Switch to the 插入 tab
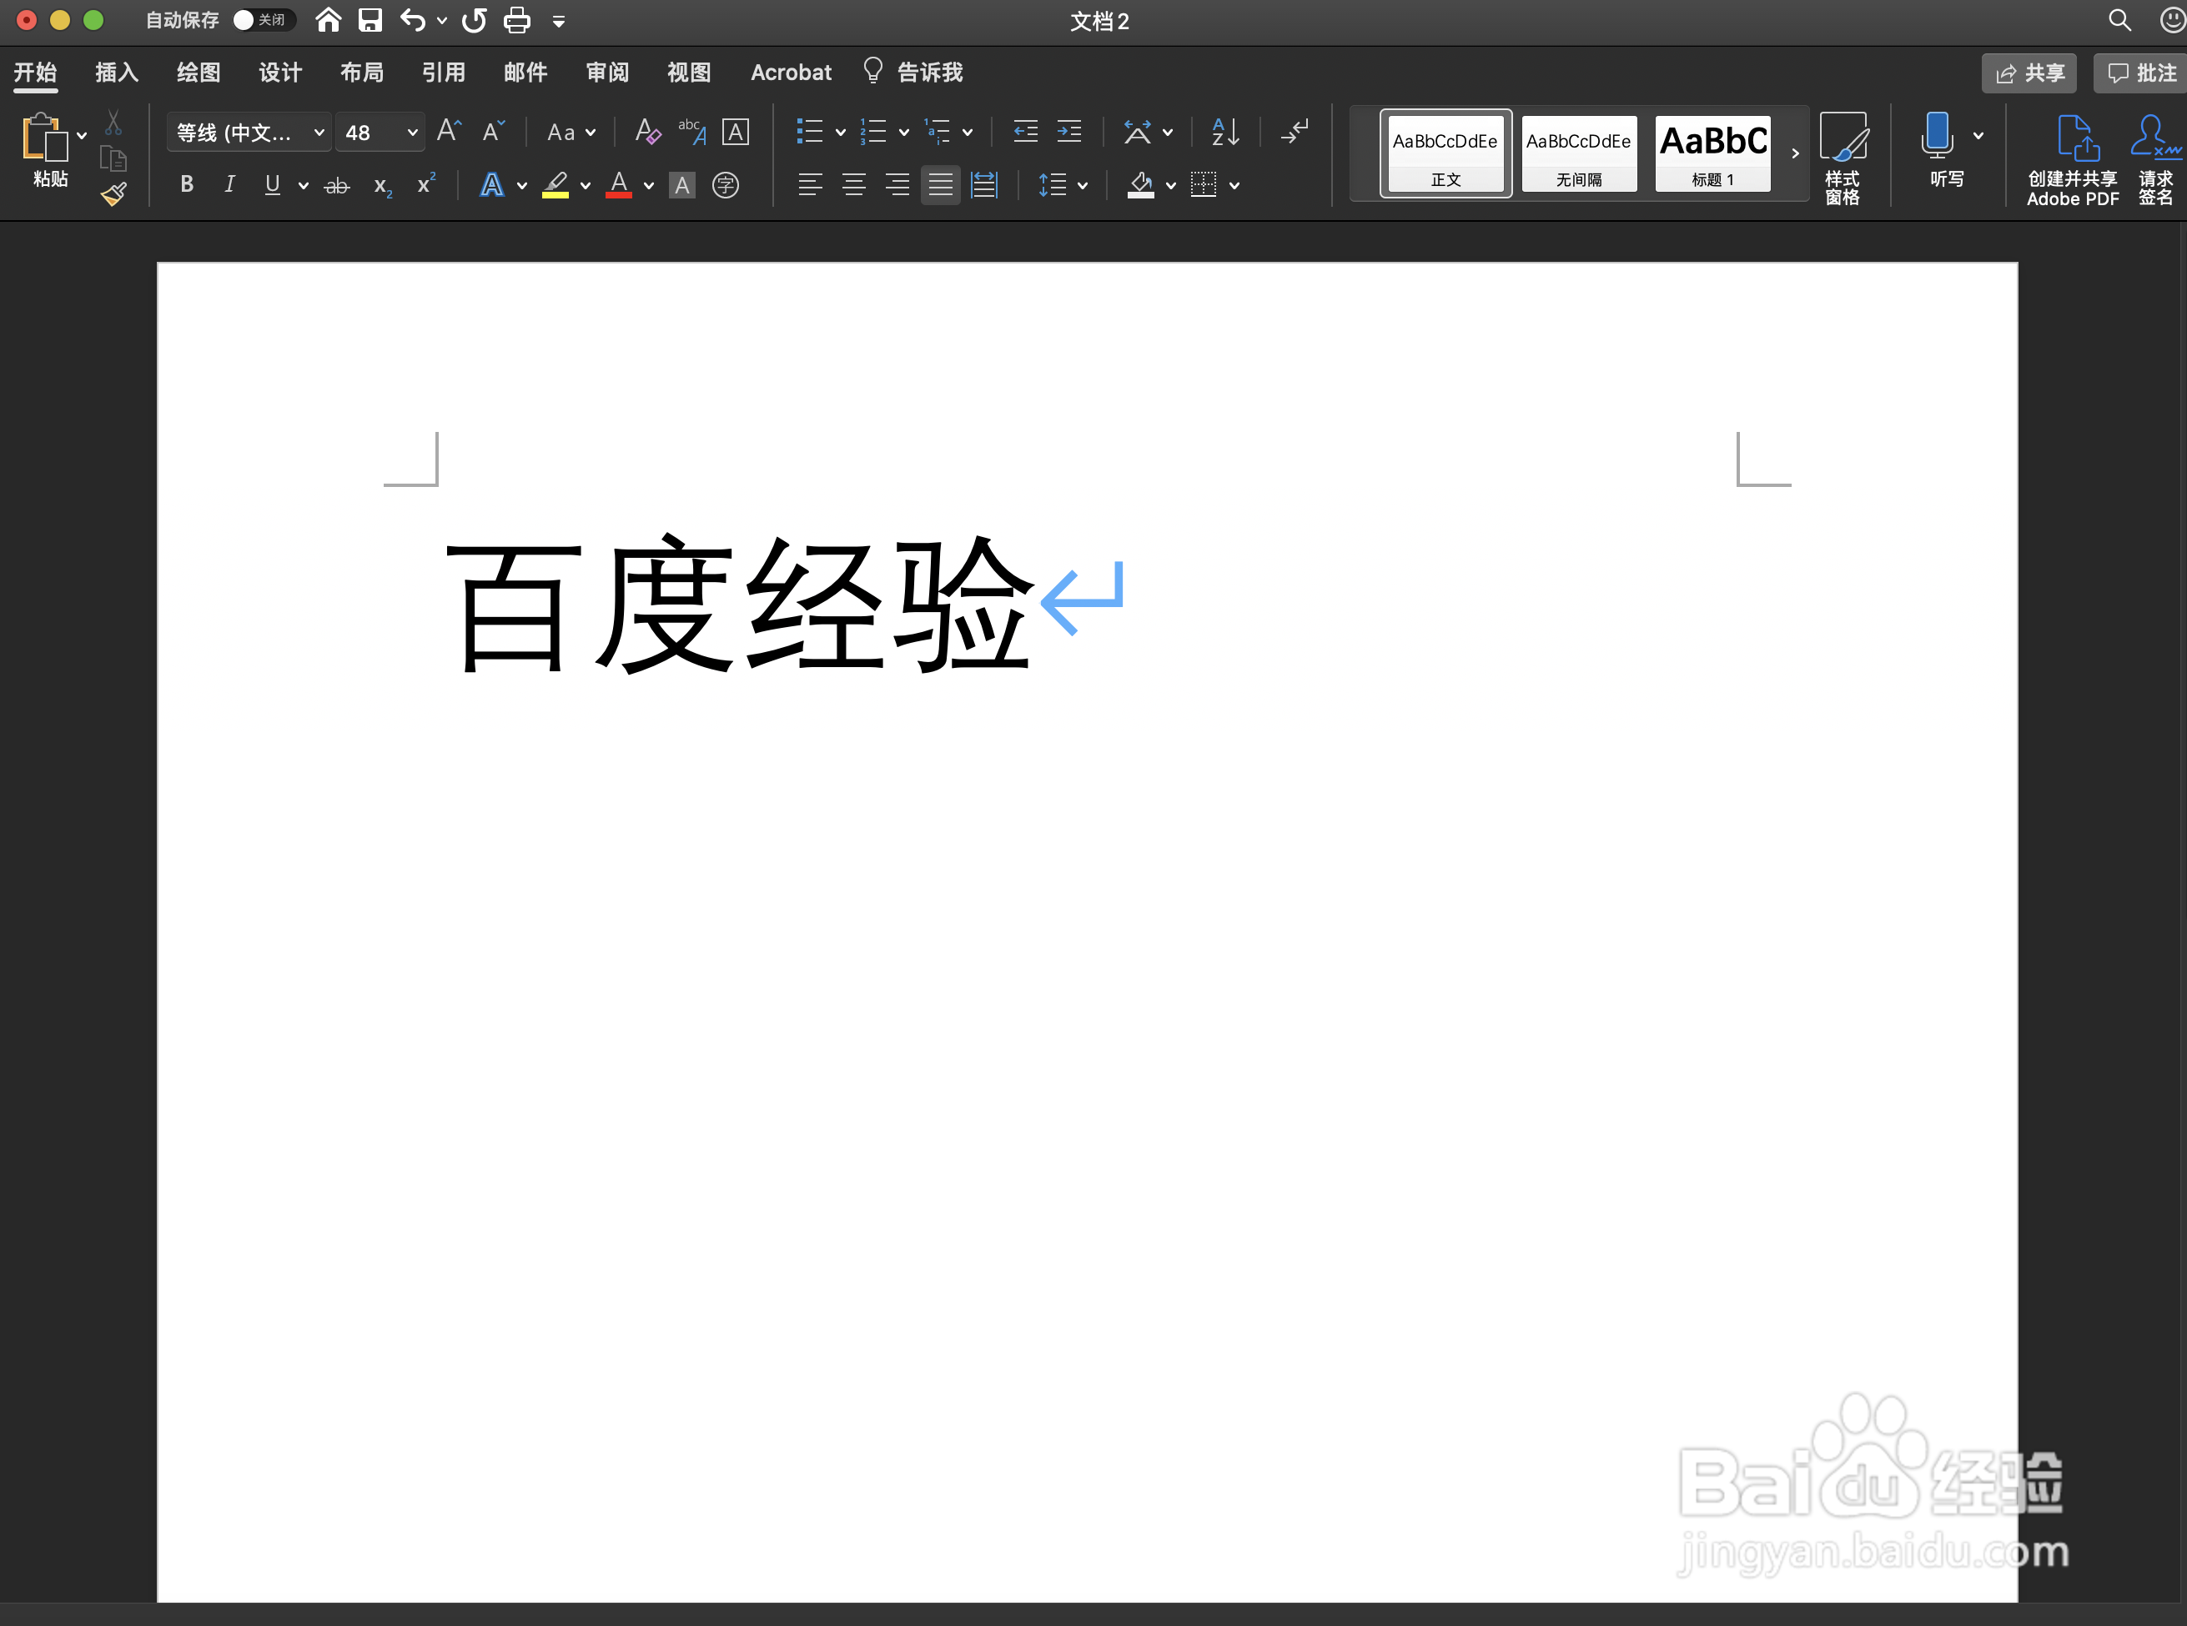The width and height of the screenshot is (2187, 1626). (x=116, y=73)
